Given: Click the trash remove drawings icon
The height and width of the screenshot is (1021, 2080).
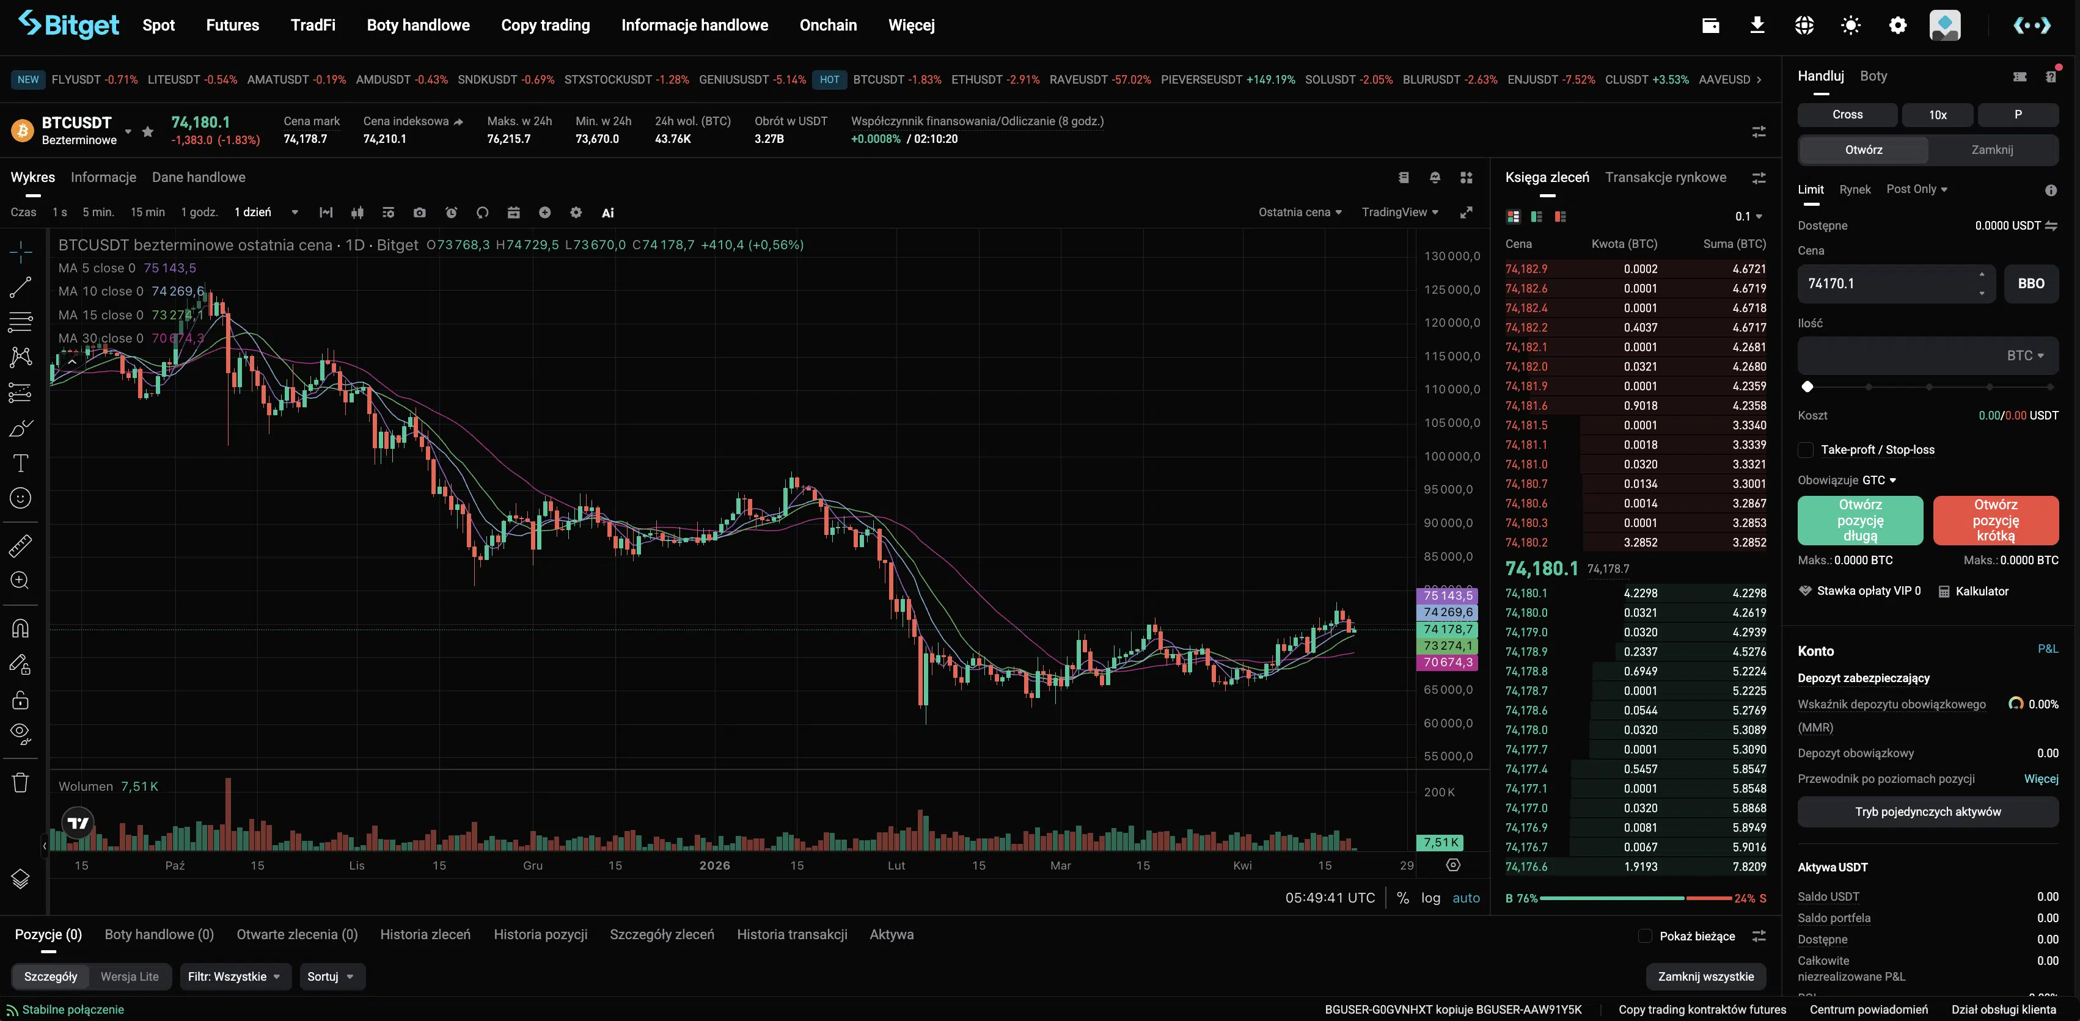Looking at the screenshot, I should (20, 782).
